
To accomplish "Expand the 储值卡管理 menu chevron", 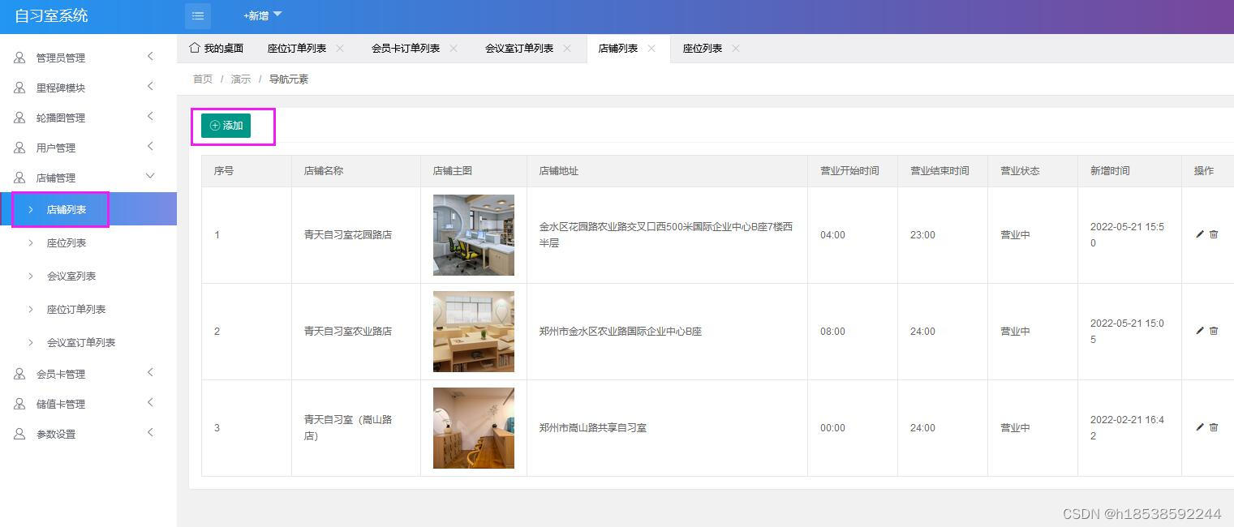I will tap(150, 402).
